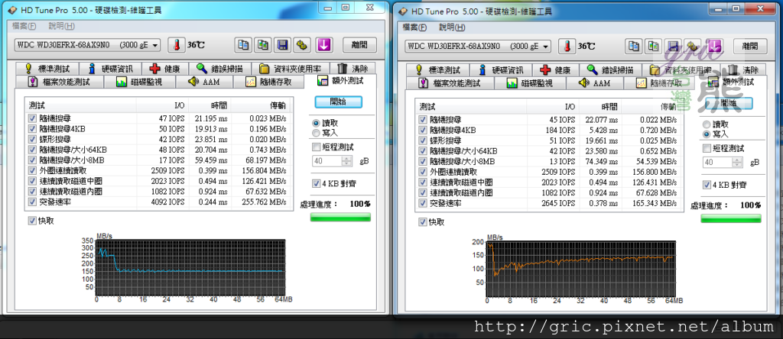This screenshot has height=339, width=783.
Task: Copy info to clipboard in right window toolbar
Action: click(634, 47)
